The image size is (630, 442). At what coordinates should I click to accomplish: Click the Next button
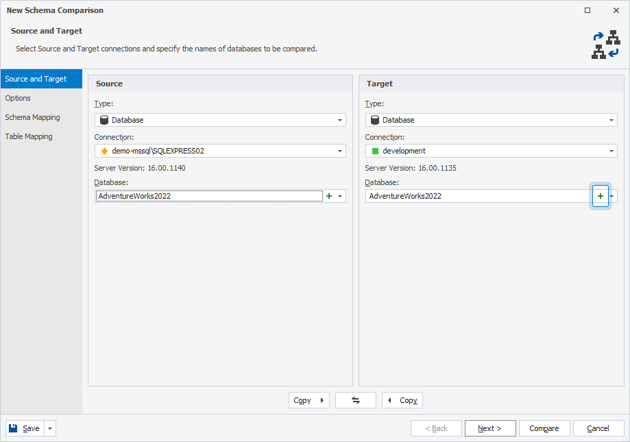tap(489, 428)
